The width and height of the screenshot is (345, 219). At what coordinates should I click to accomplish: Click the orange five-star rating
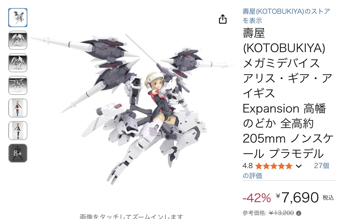coord(274,166)
